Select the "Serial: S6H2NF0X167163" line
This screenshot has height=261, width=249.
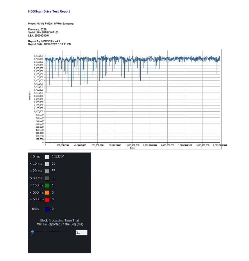click(43, 32)
